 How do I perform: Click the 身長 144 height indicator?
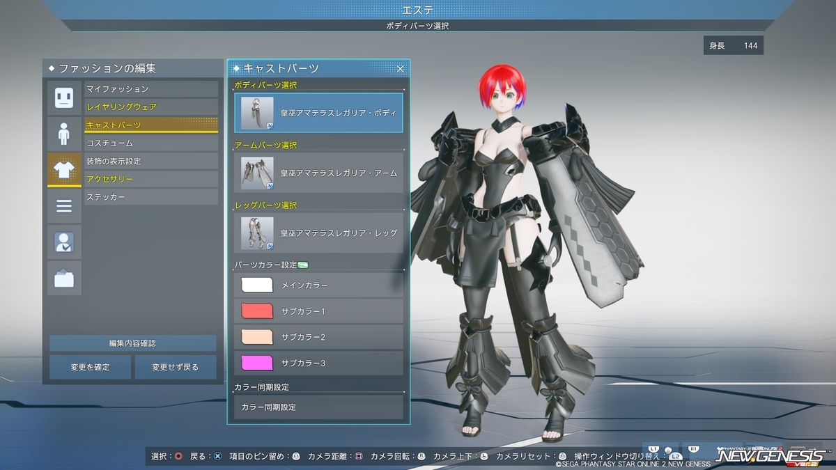[733, 46]
